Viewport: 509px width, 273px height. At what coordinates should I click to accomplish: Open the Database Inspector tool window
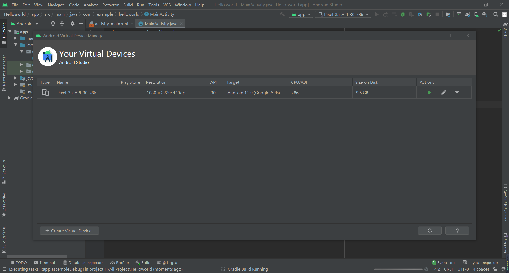click(83, 263)
